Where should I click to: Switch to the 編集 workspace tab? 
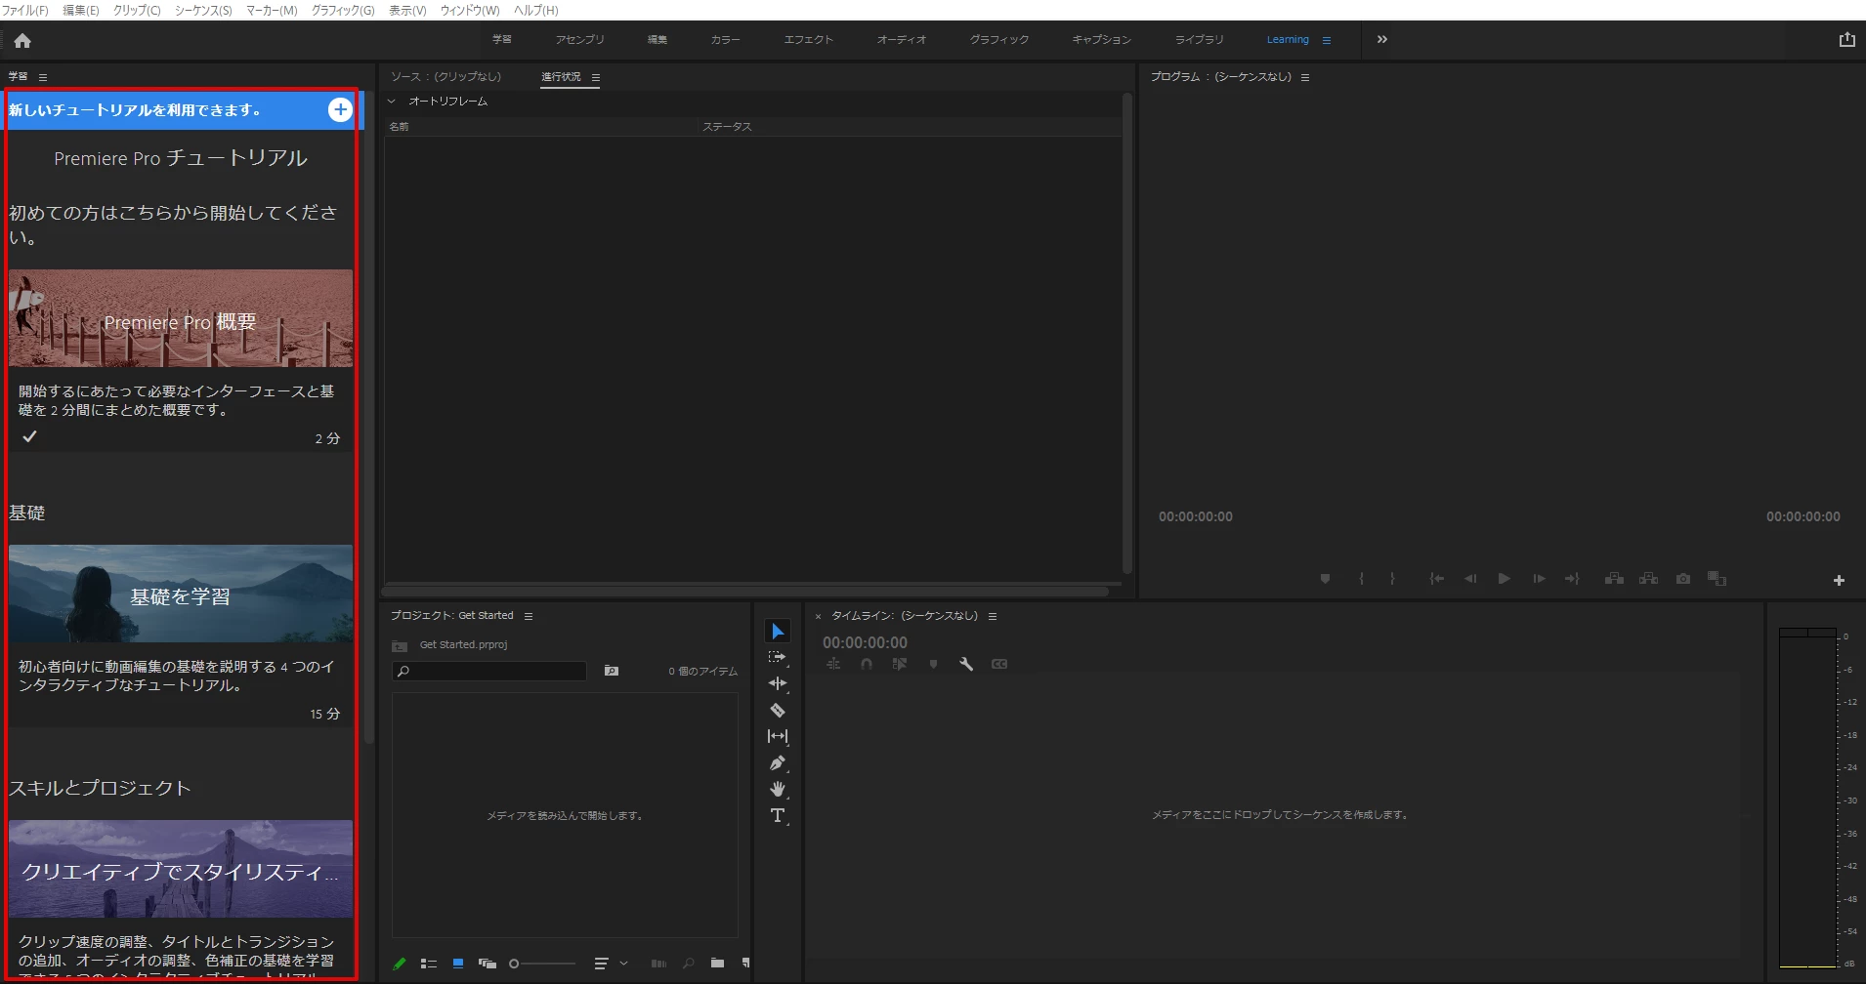point(657,40)
